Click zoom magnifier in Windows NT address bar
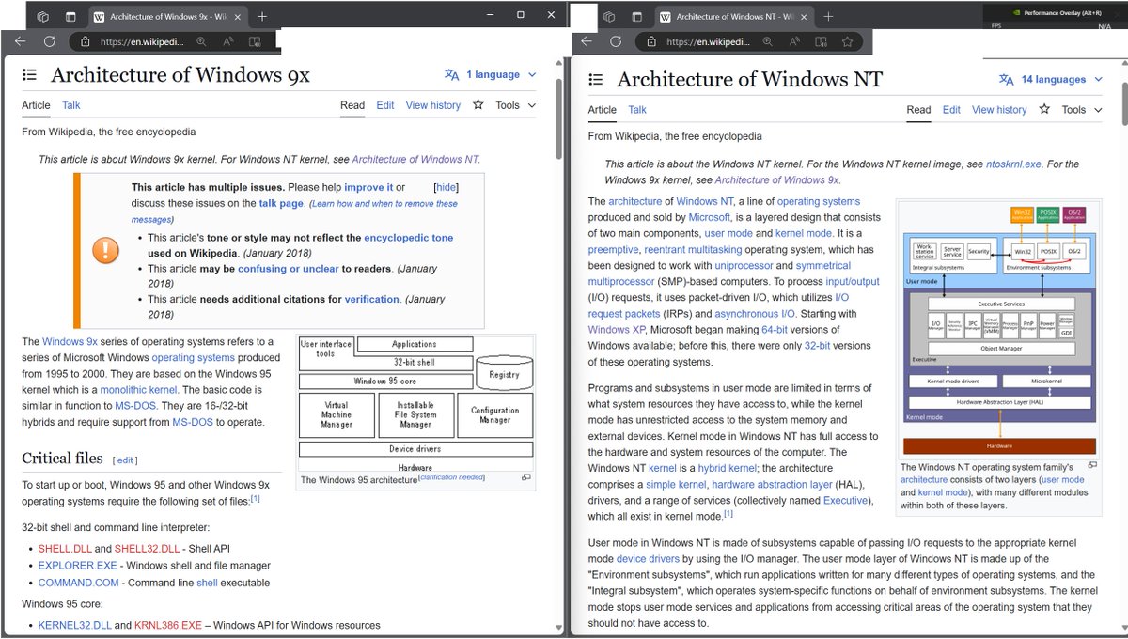The image size is (1128, 639). point(768,41)
